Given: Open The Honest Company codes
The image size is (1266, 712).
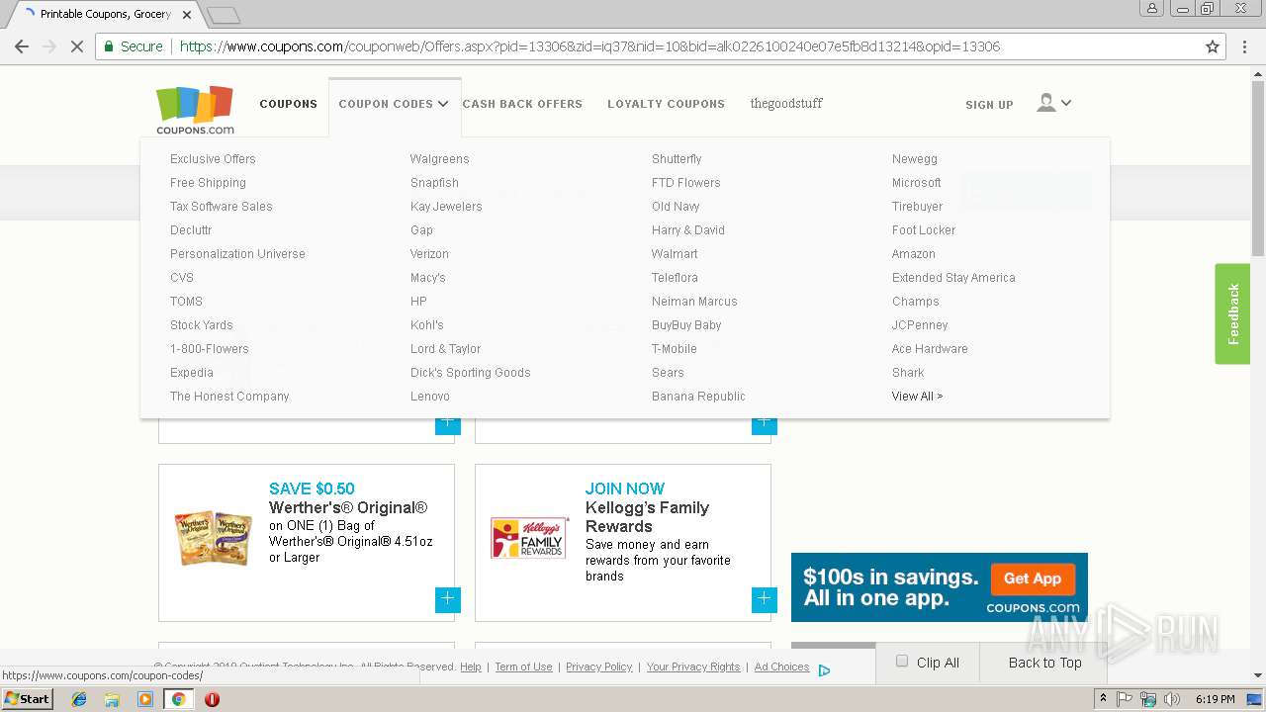Looking at the screenshot, I should tap(229, 397).
